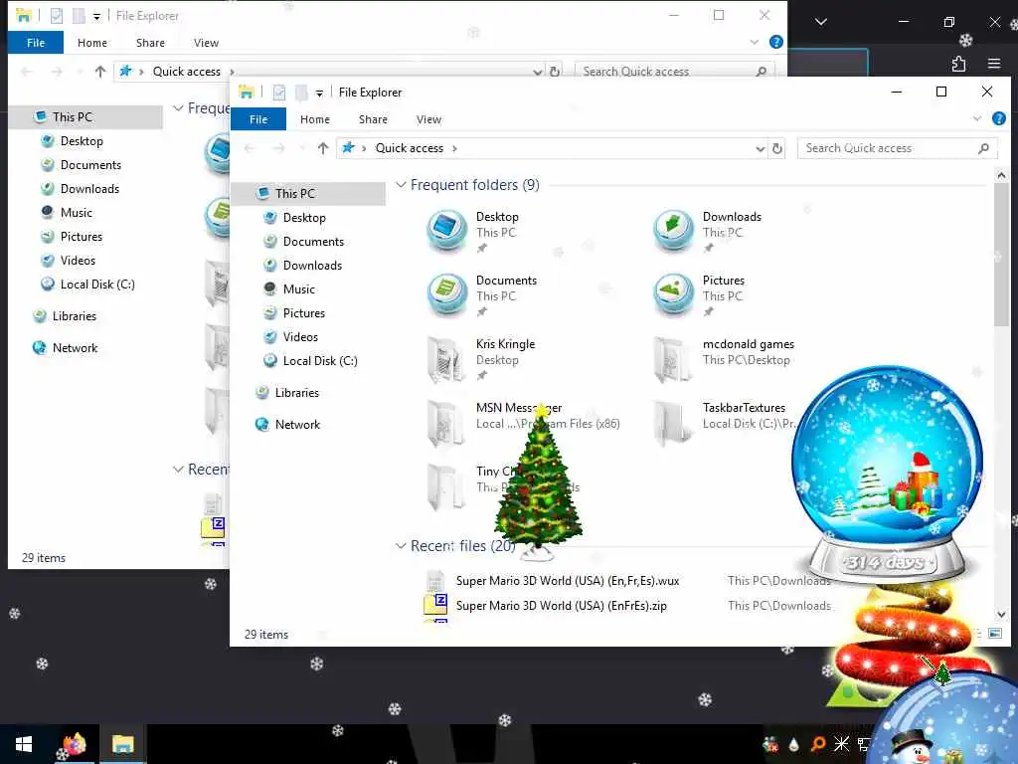Click the help icon in back Explorer window
The width and height of the screenshot is (1018, 764).
(775, 42)
